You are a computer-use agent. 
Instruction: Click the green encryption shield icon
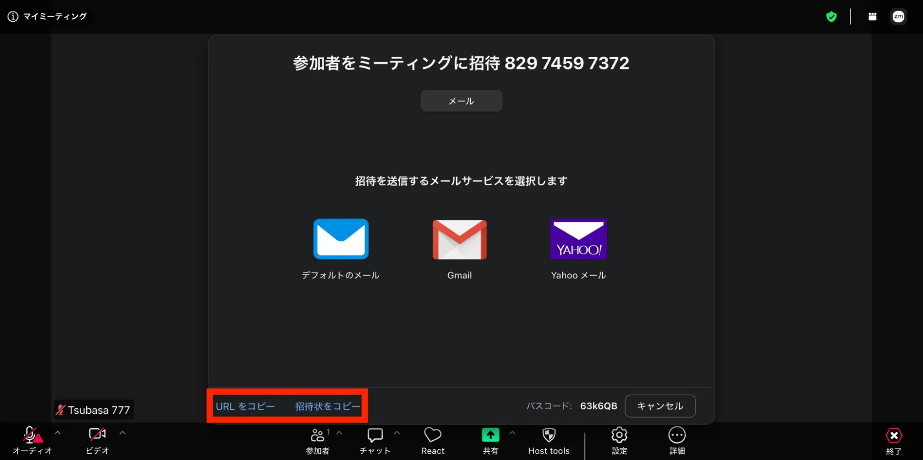[x=831, y=17]
